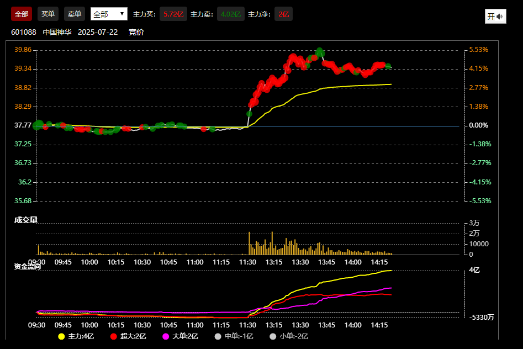Toggle the 主力:4亿 legend series
523x349 pixels.
[76, 336]
